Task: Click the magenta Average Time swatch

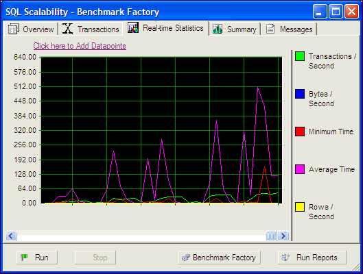Action: pos(300,169)
